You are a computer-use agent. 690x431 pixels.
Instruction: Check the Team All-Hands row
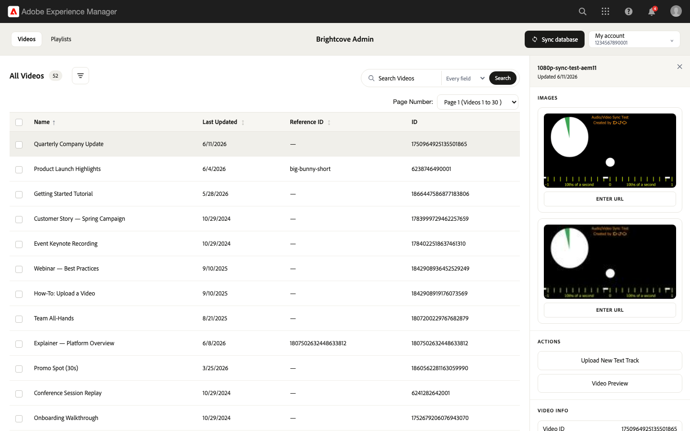(19, 319)
